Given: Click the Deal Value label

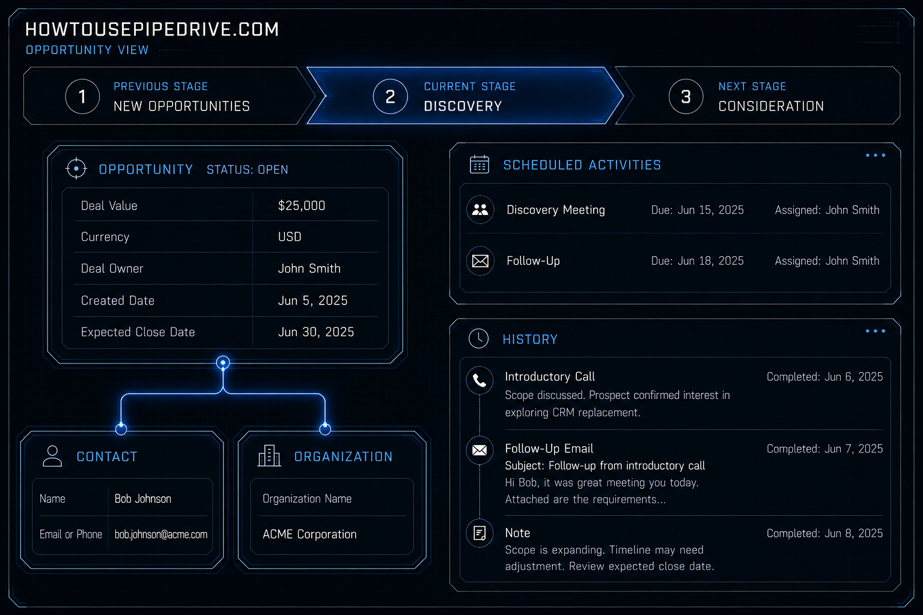Looking at the screenshot, I should [x=109, y=205].
